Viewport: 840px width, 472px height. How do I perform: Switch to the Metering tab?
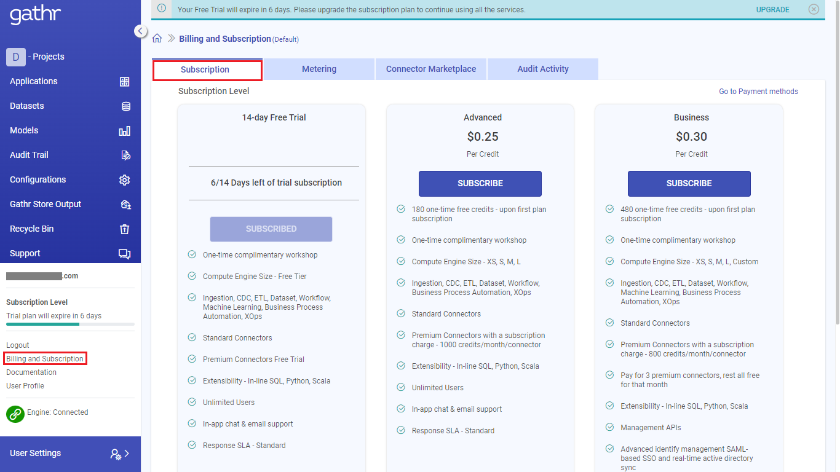tap(319, 69)
